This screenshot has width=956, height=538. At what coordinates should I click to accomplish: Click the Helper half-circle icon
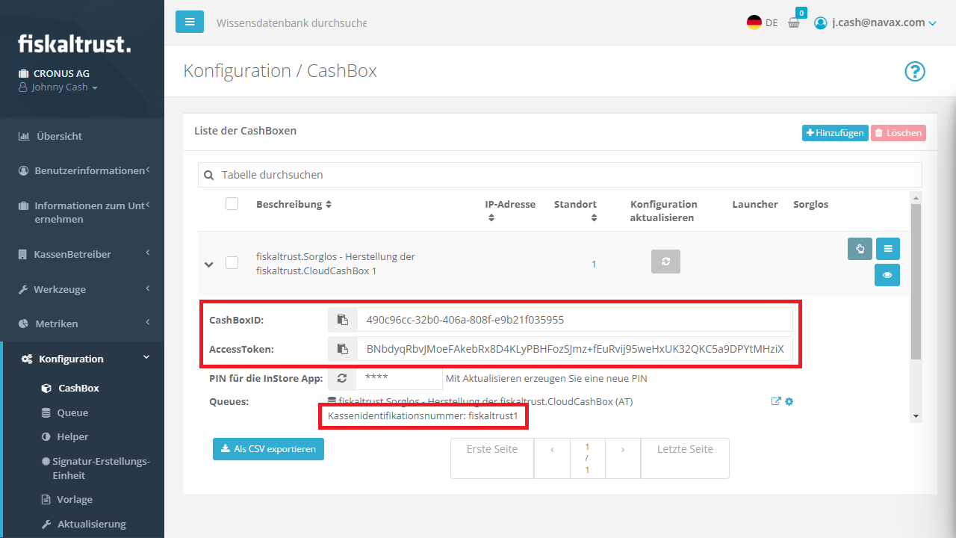[46, 436]
